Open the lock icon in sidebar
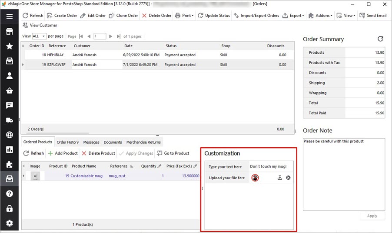 pyautogui.click(x=10, y=208)
